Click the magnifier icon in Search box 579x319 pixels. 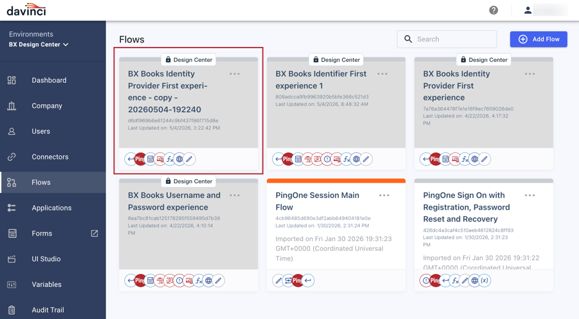click(x=408, y=39)
